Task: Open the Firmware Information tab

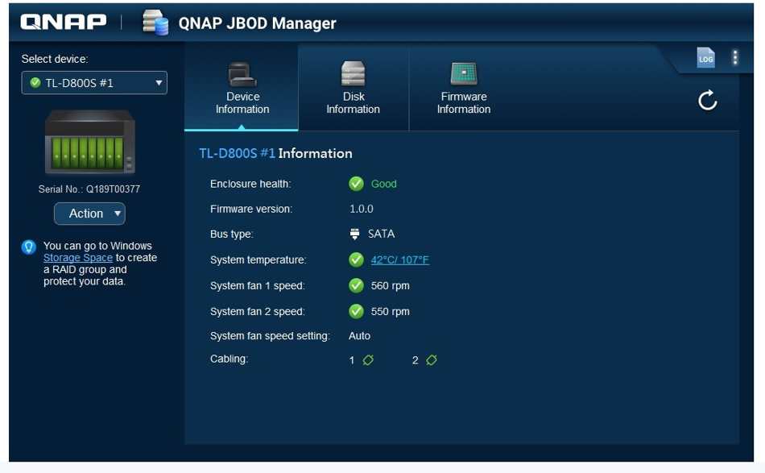Action: [x=464, y=89]
